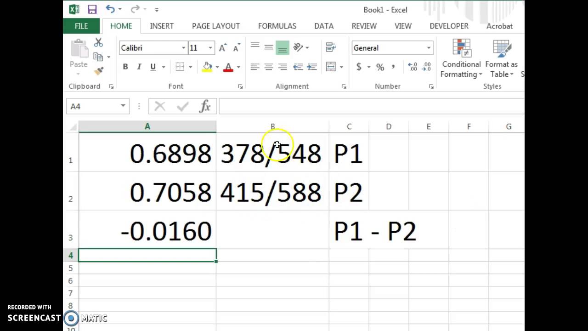Toggle bold formatting
The width and height of the screenshot is (588, 331).
point(125,67)
